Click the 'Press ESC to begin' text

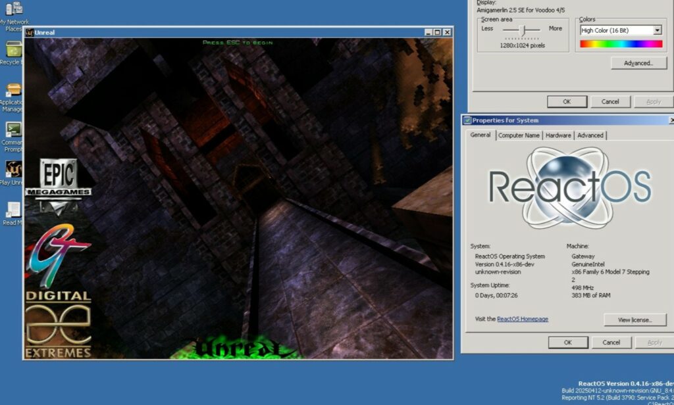[x=238, y=43]
